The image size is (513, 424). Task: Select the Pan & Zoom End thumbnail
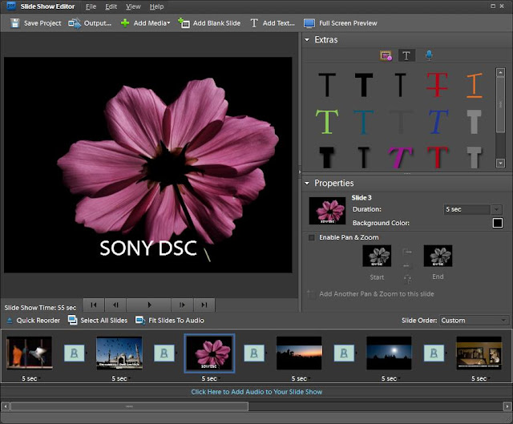pyautogui.click(x=438, y=256)
